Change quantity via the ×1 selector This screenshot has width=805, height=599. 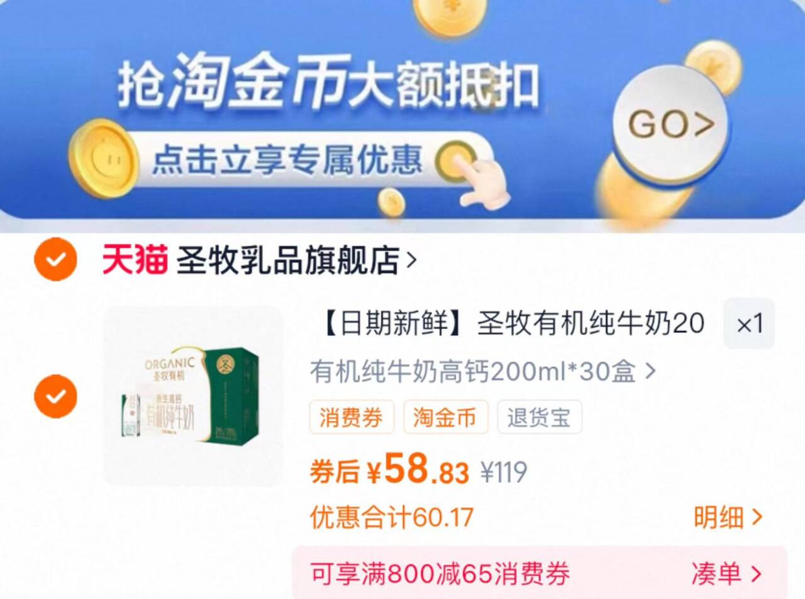749,323
